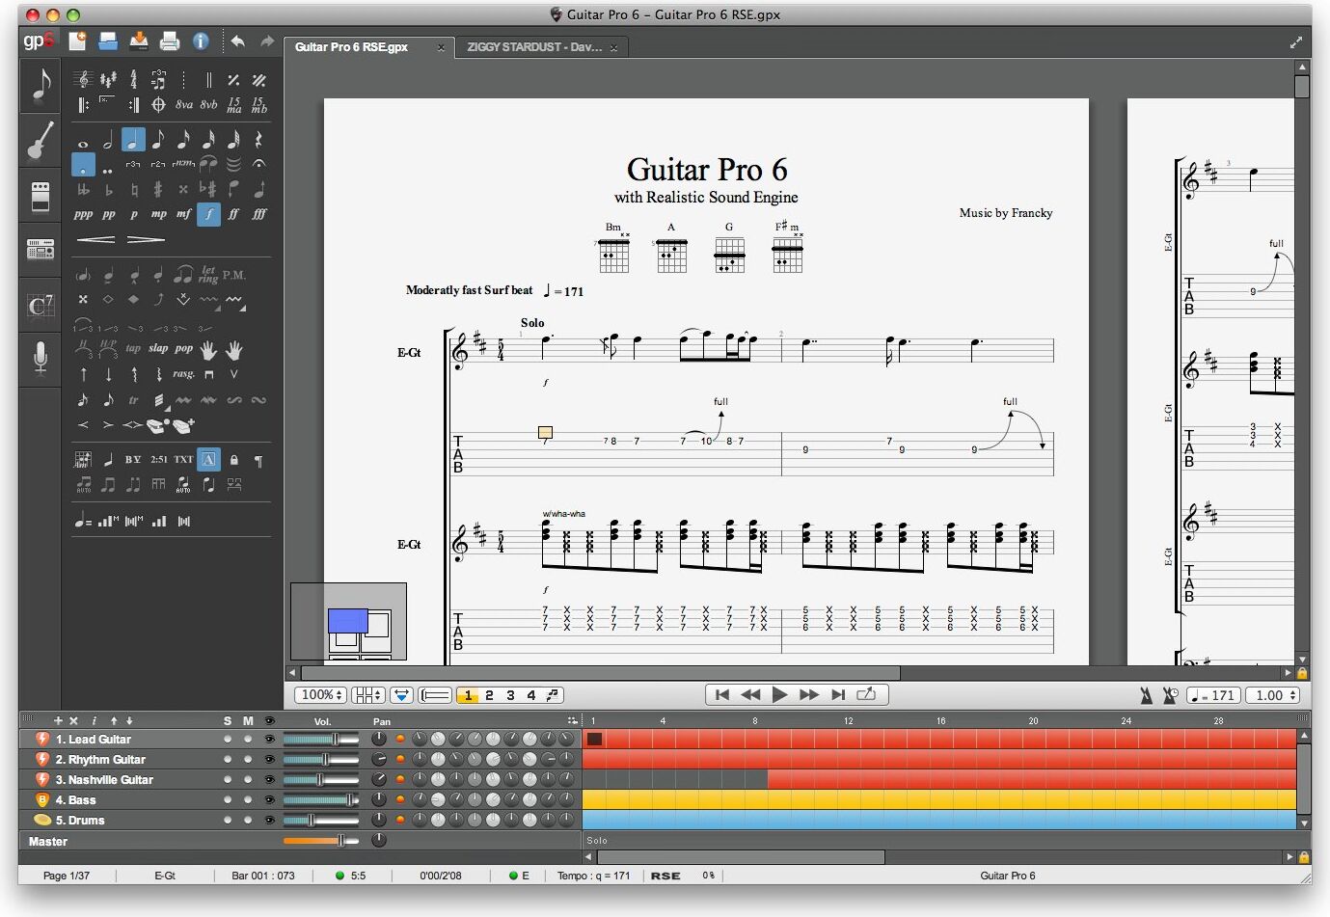Apply the fermata symbol
1330x917 pixels.
(258, 165)
